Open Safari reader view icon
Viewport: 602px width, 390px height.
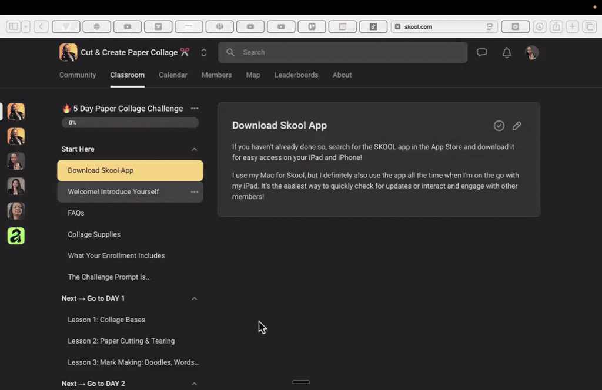490,26
